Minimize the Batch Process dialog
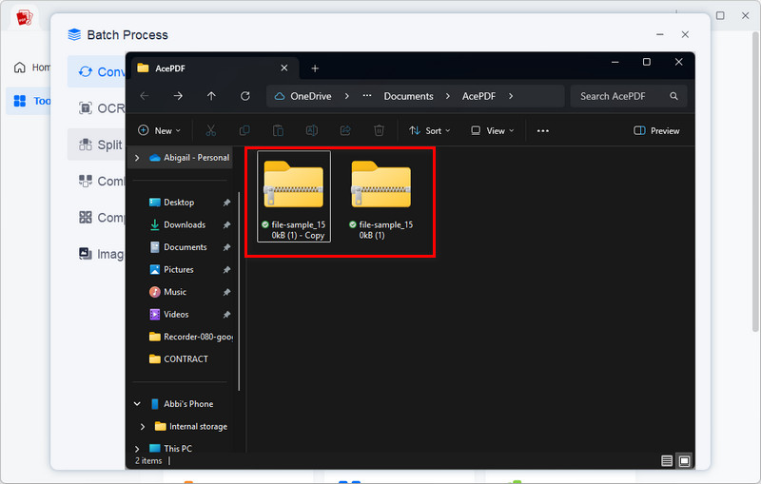 (659, 34)
